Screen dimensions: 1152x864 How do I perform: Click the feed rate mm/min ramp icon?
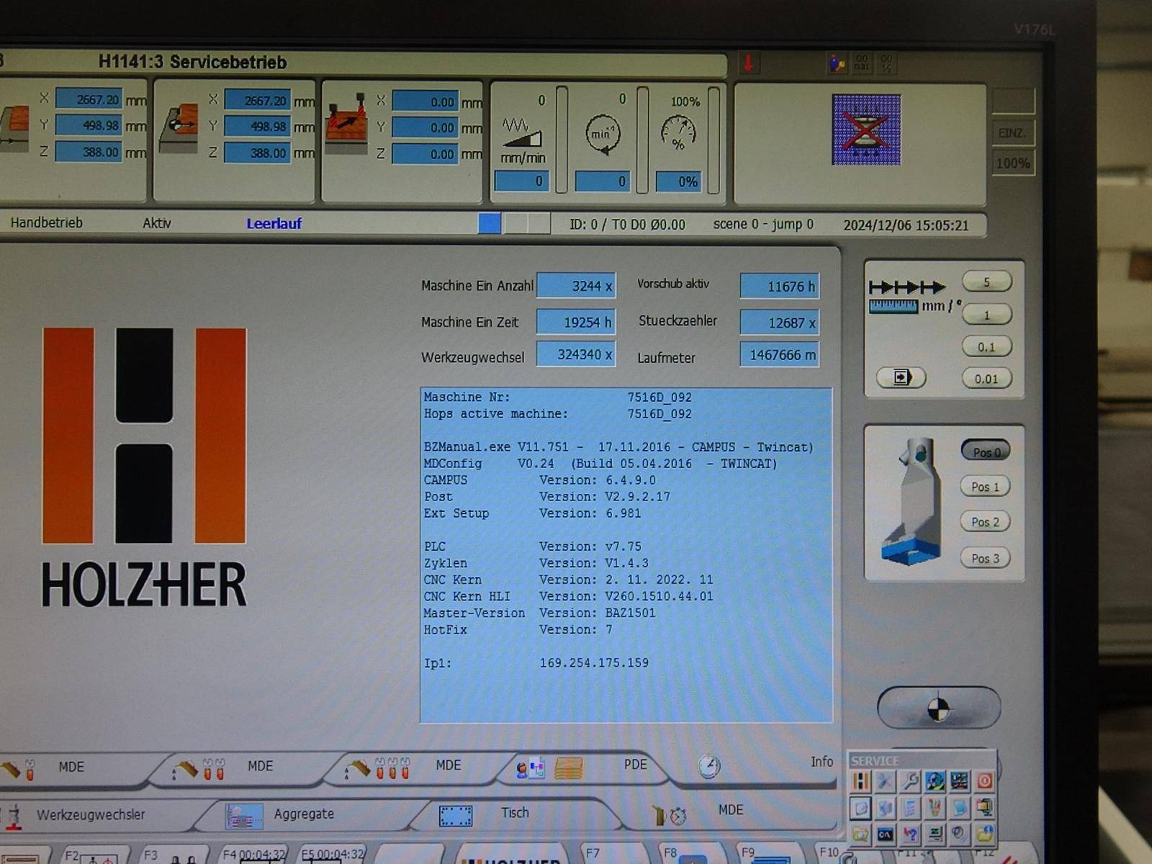point(521,132)
